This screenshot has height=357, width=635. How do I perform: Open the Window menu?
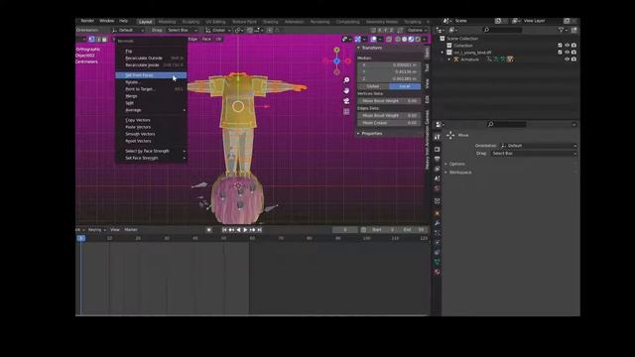tap(107, 21)
